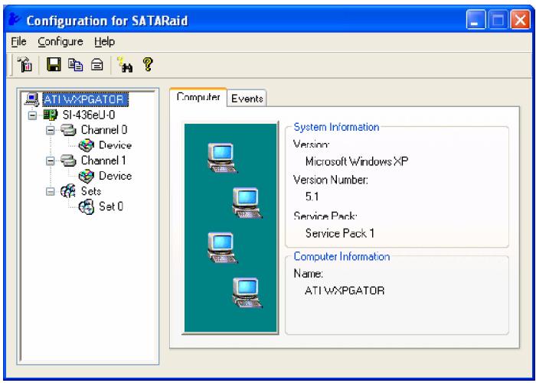Select Device label under Channel 1

(x=115, y=176)
